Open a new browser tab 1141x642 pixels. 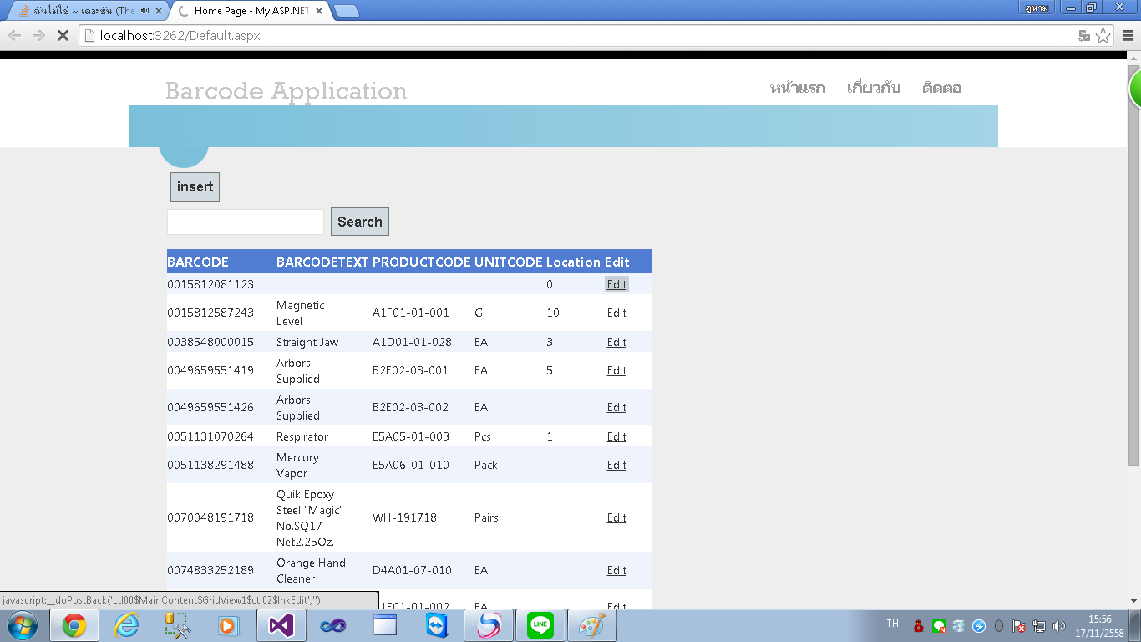pos(346,11)
